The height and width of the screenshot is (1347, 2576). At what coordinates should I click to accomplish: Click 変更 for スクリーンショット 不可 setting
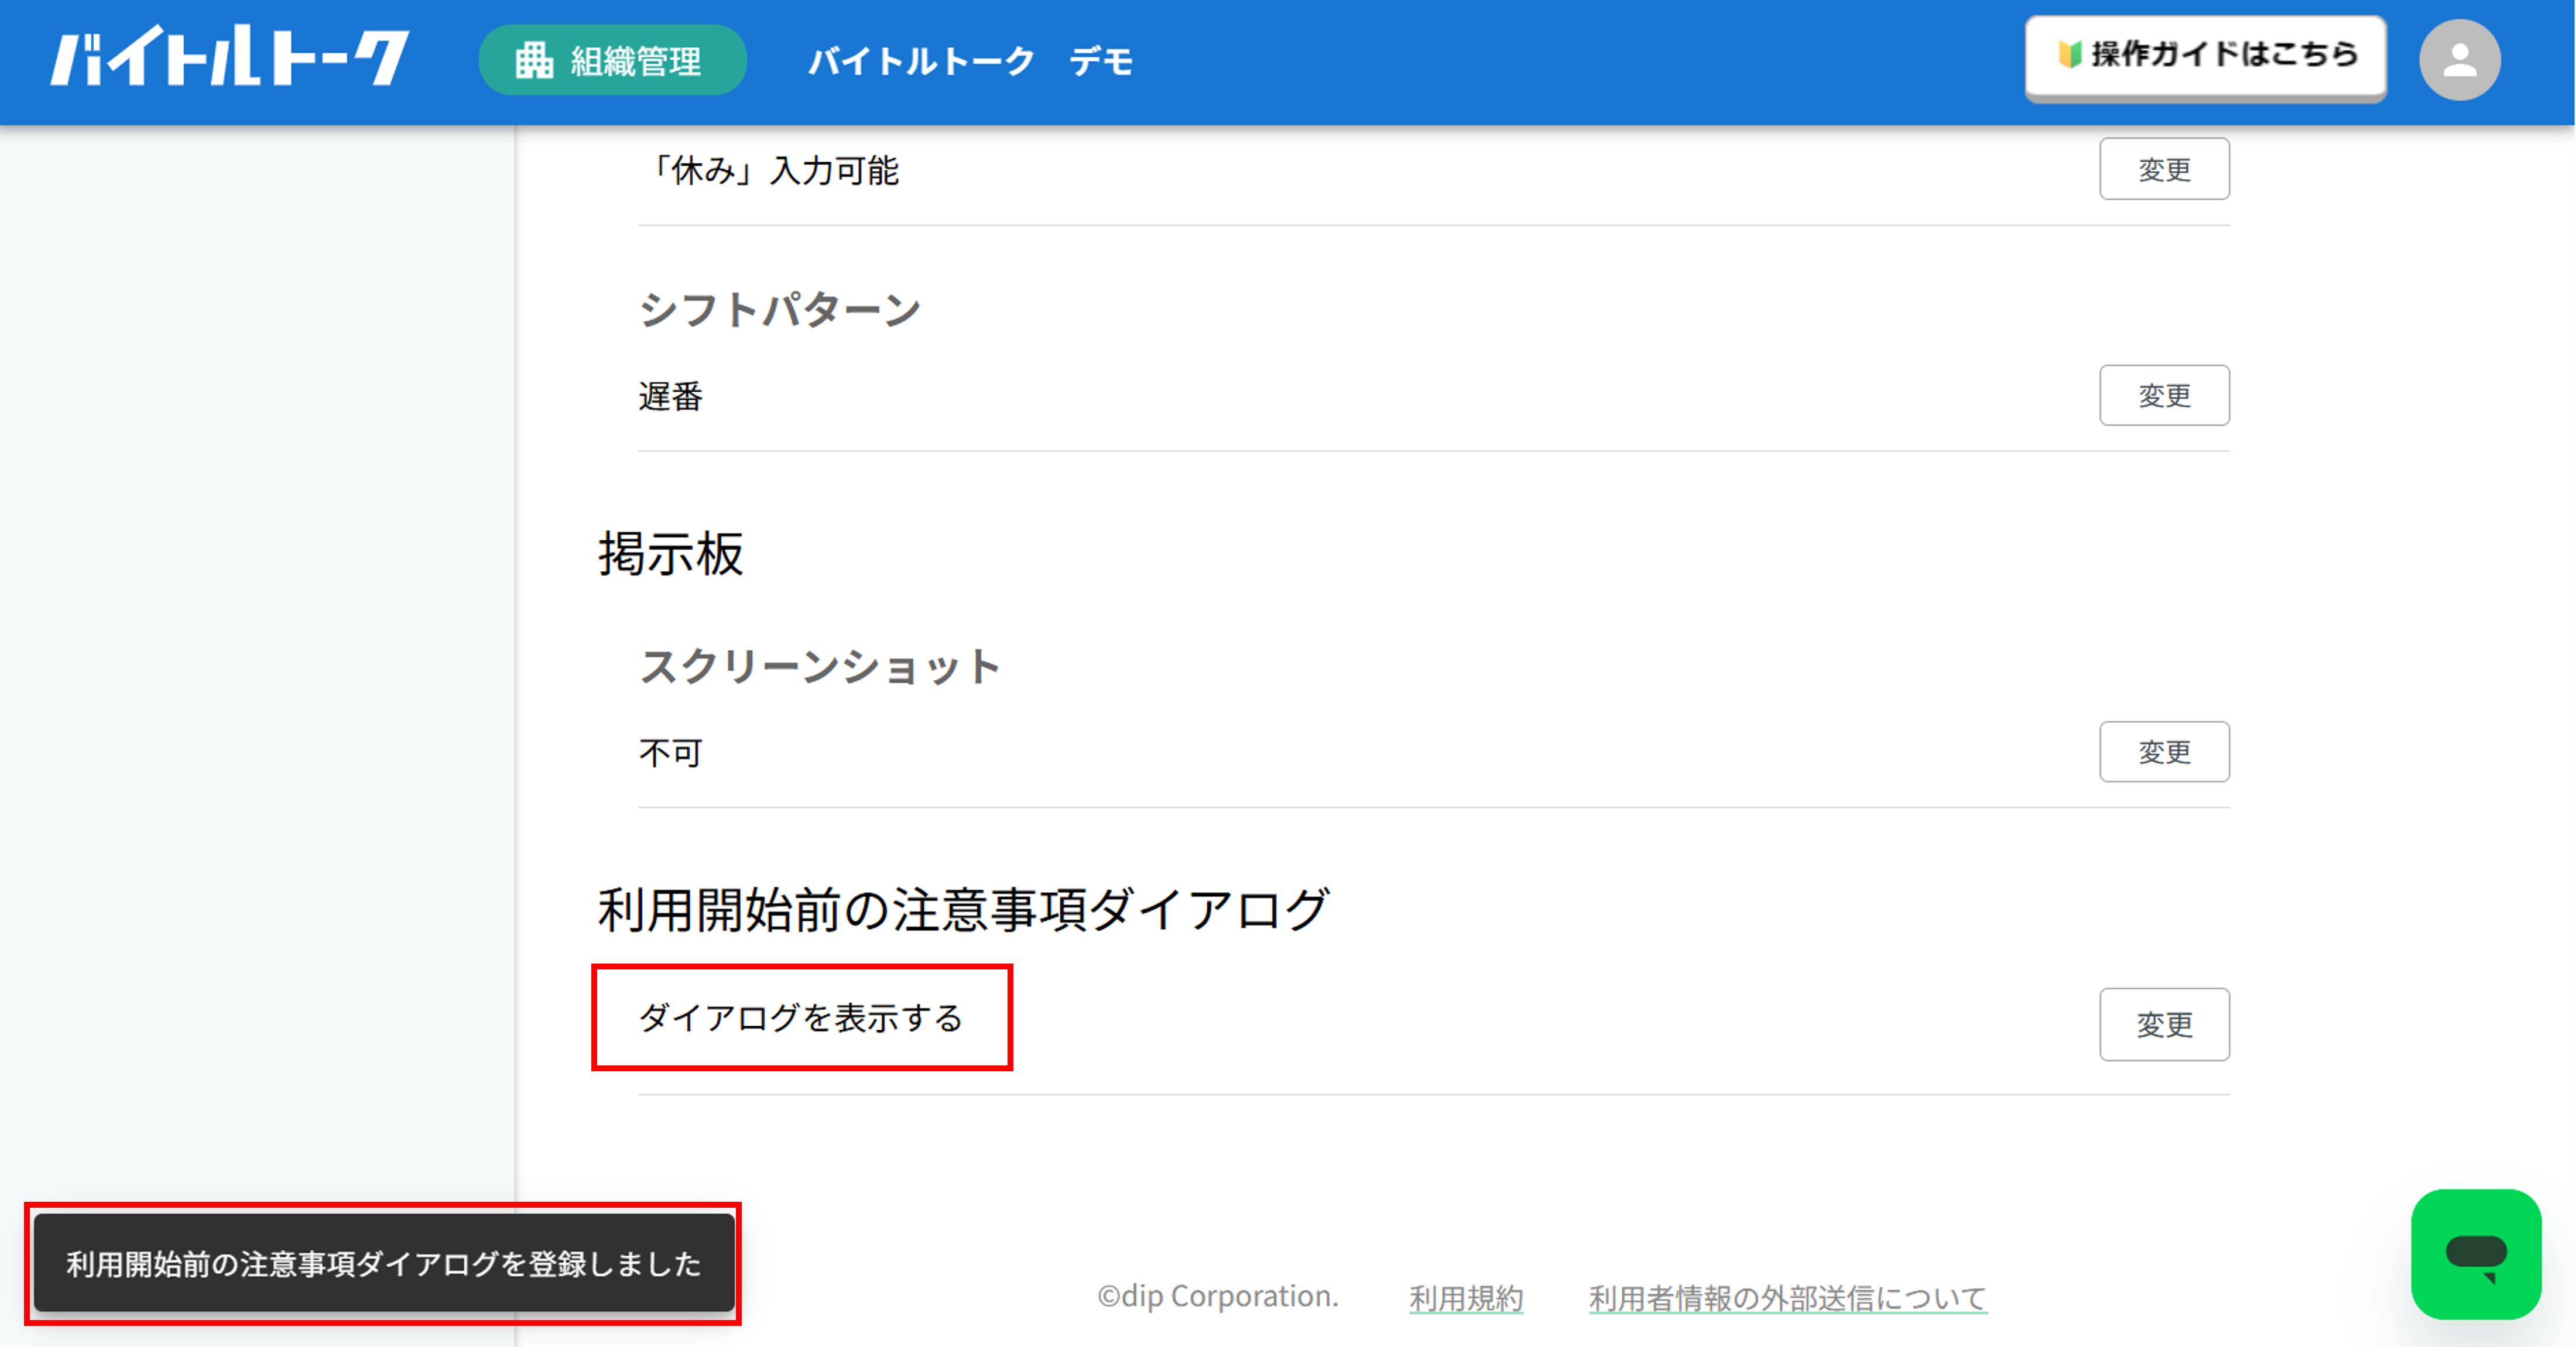pos(2164,752)
